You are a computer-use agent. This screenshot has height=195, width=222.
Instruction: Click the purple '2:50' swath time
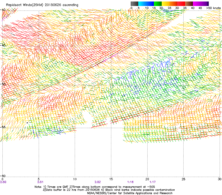coord(3,182)
